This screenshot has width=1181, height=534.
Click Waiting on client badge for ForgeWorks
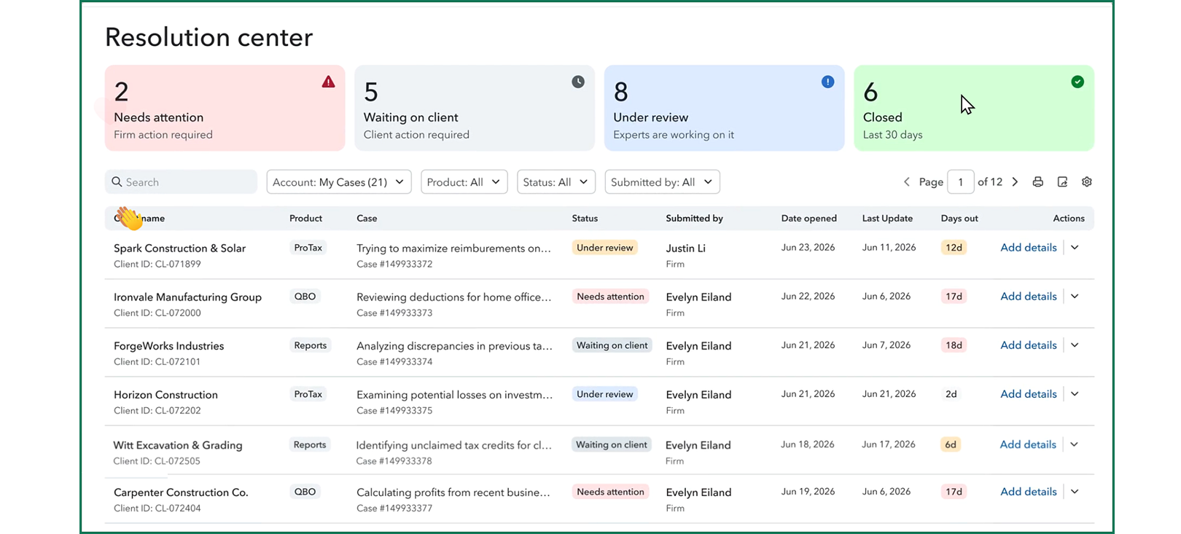(x=612, y=345)
